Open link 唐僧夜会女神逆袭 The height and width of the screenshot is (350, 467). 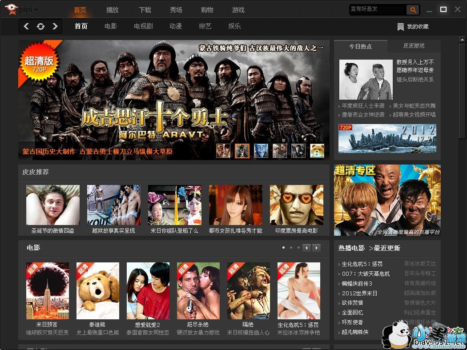tap(363, 115)
